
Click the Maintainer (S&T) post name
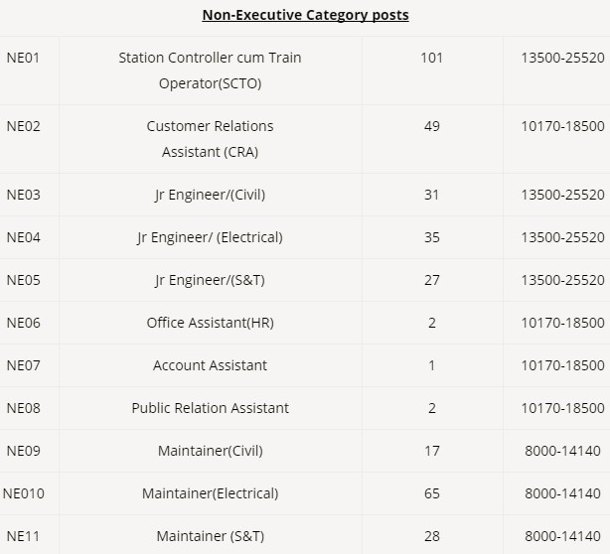[x=210, y=536]
